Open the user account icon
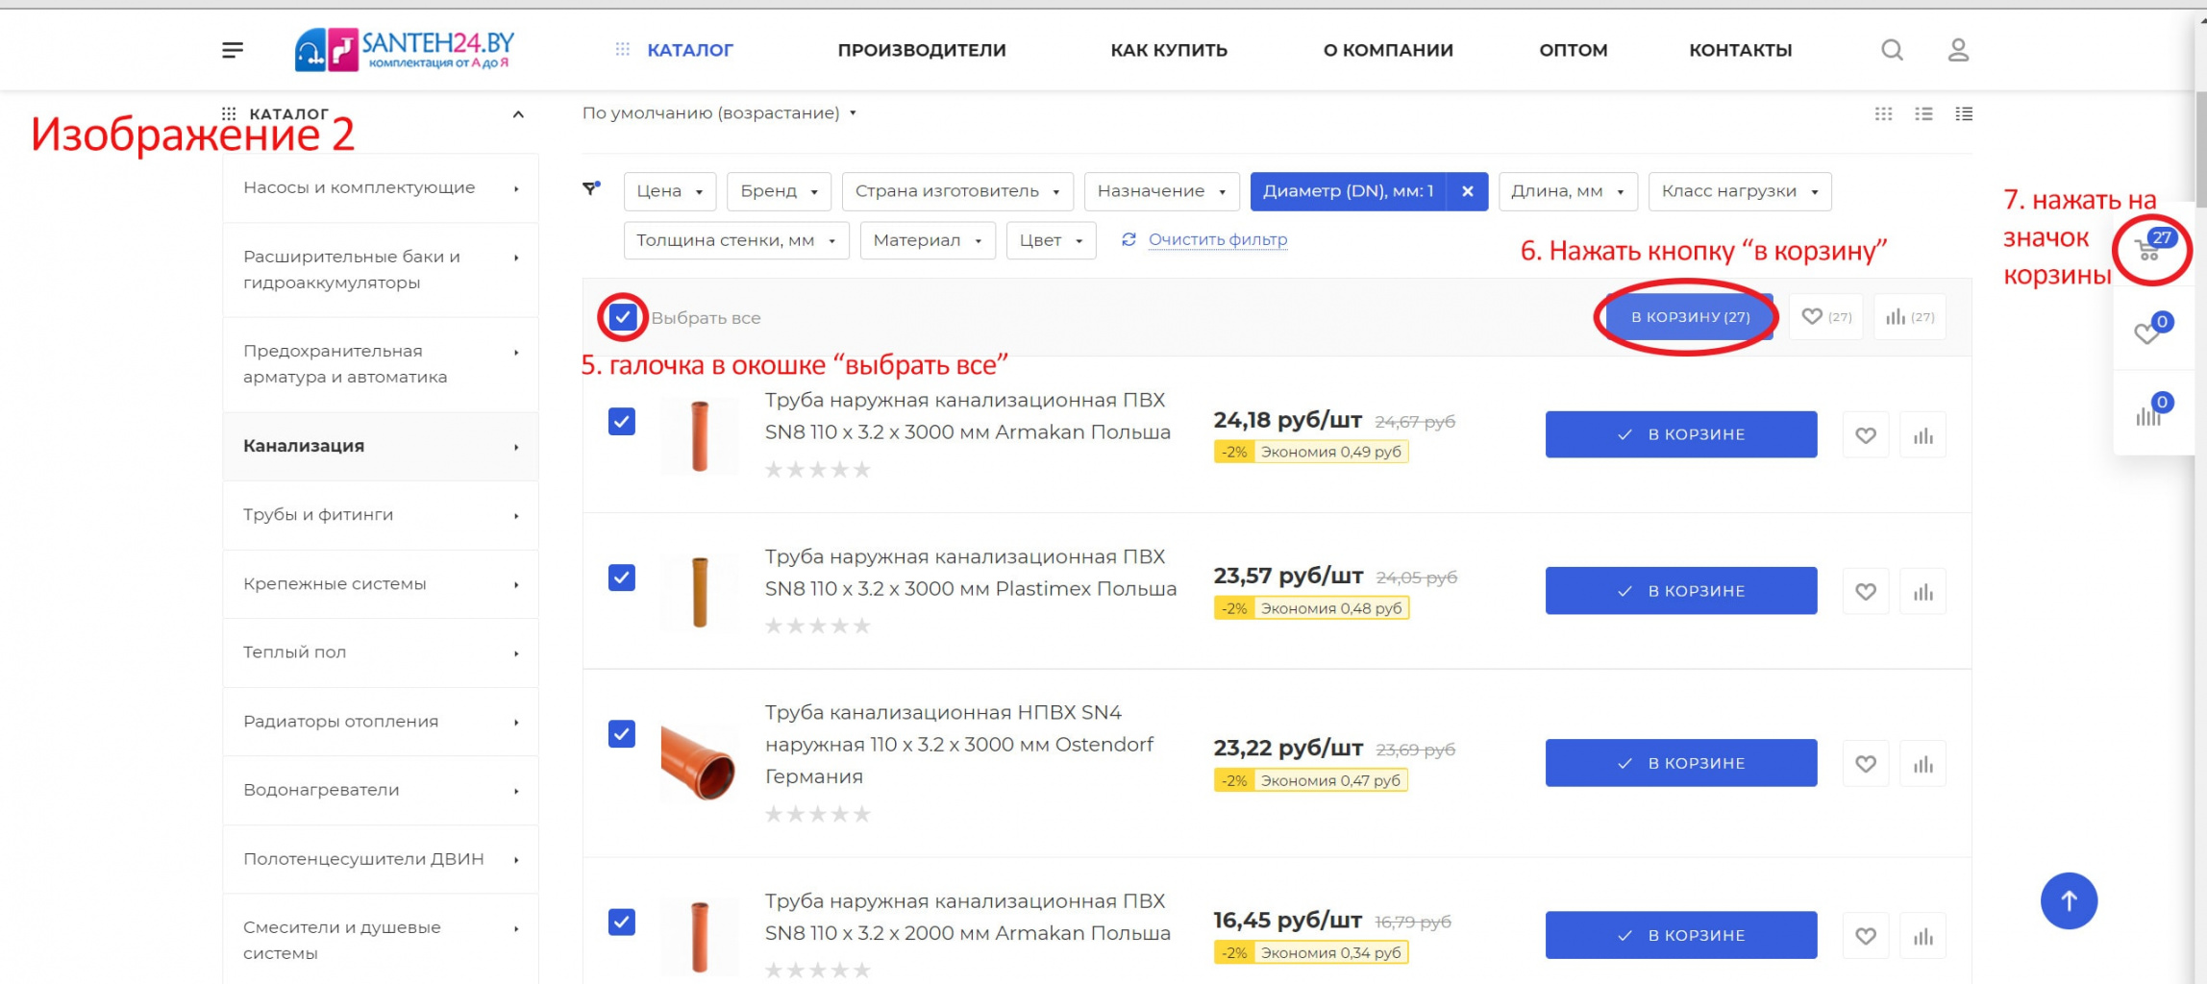The height and width of the screenshot is (984, 2207). (x=1958, y=50)
